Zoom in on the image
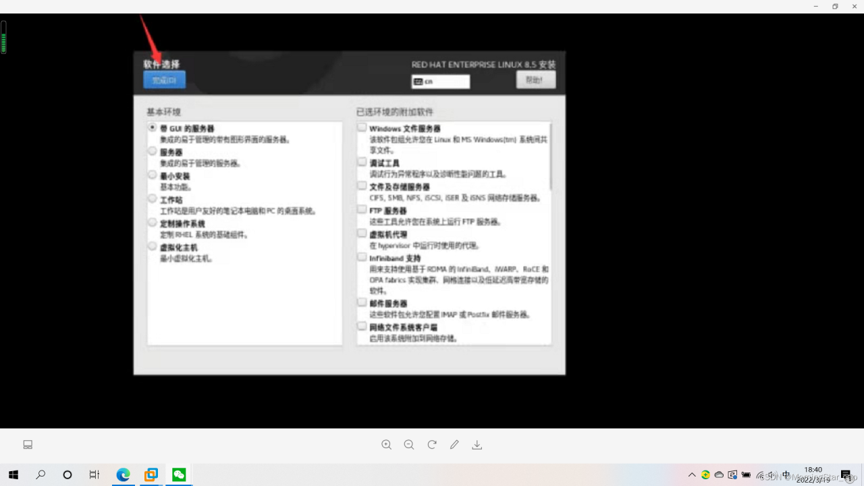This screenshot has width=864, height=486. point(386,445)
